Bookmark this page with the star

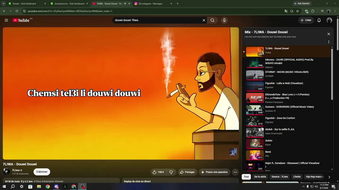pyautogui.click(x=297, y=11)
